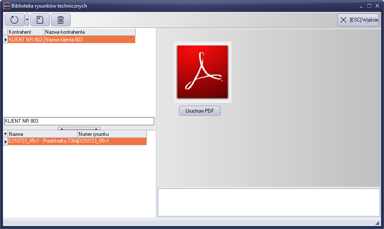Click the KLIENT NR 803 text field

[79, 121]
